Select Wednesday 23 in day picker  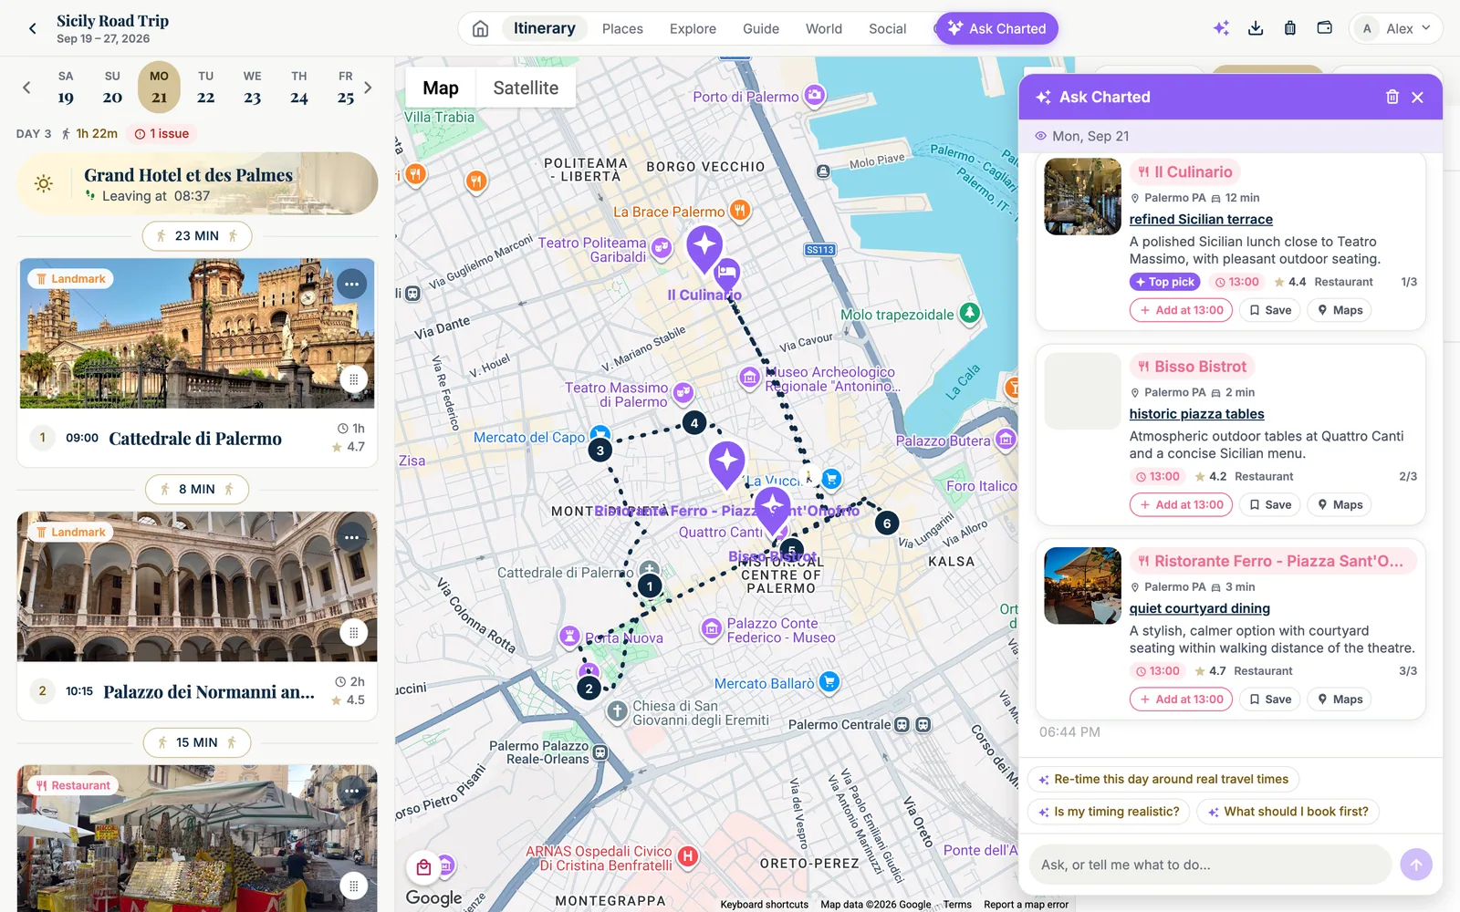(x=253, y=88)
